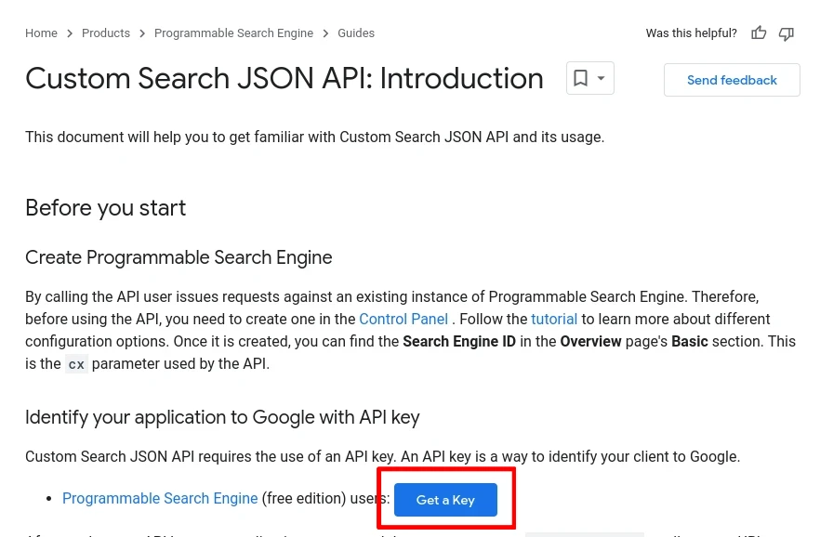Expand the bookmark dropdown arrow

click(x=602, y=79)
